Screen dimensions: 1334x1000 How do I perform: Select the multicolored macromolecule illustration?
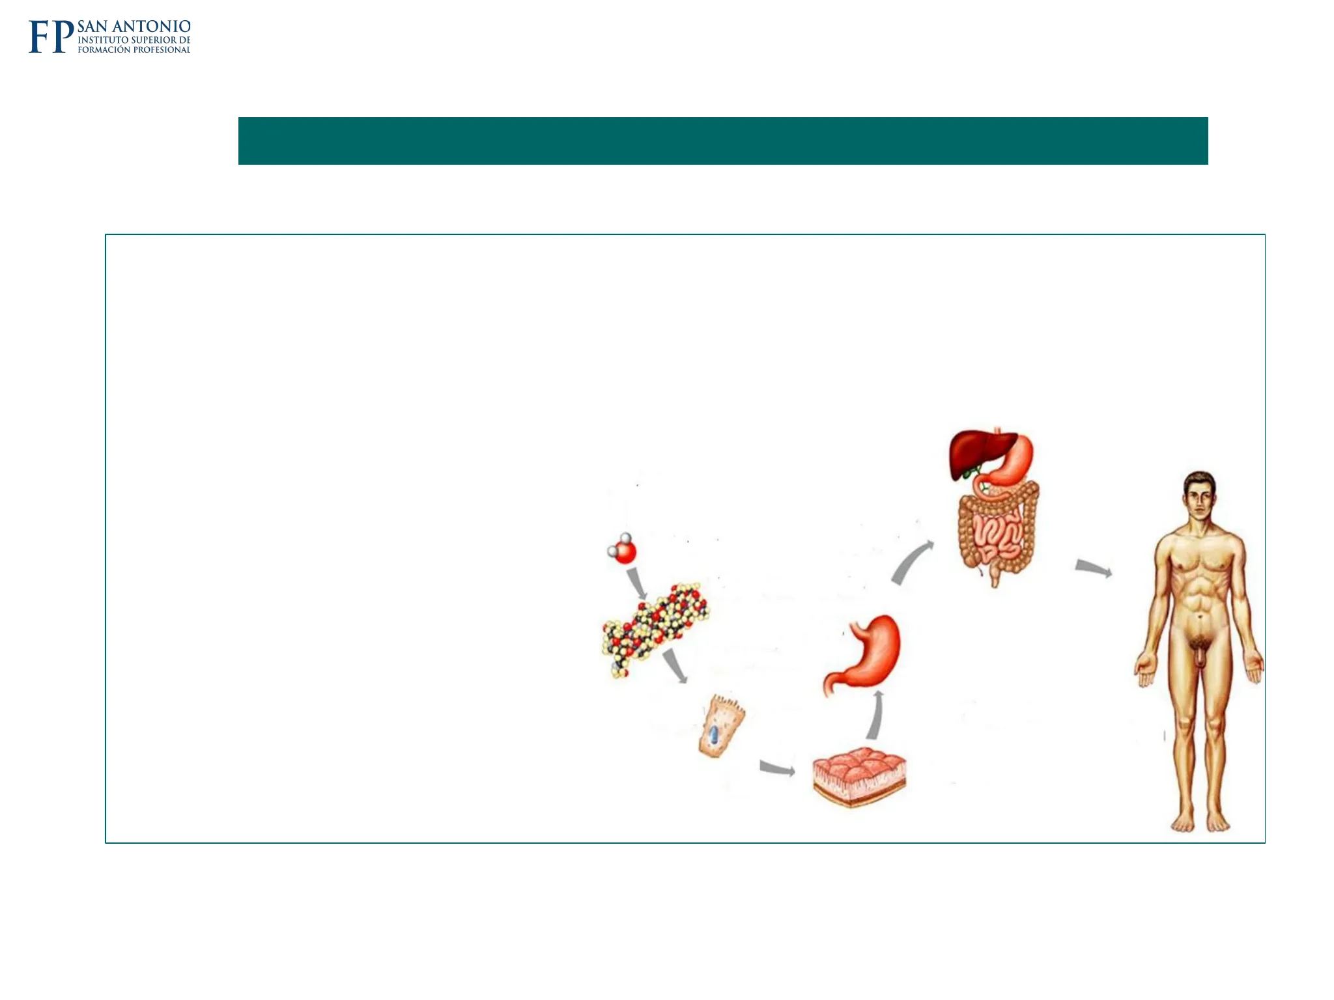pos(655,630)
